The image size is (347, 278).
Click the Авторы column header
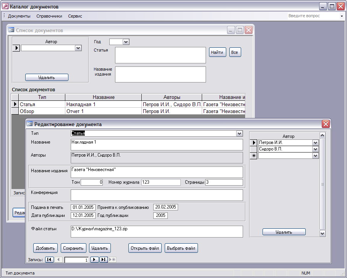click(x=172, y=97)
